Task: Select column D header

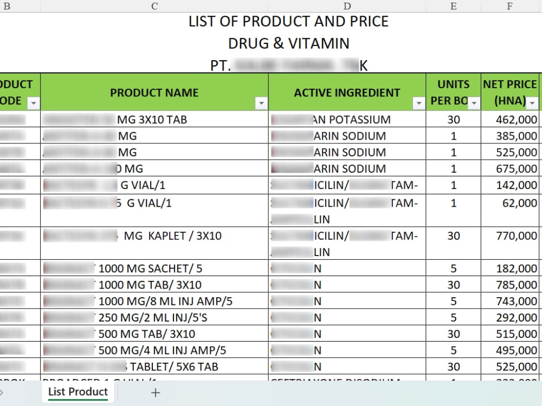Action: (x=347, y=6)
